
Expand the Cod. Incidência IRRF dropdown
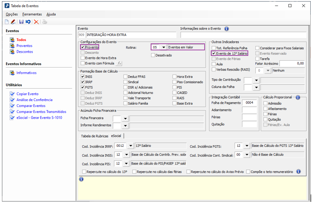coord(130,146)
